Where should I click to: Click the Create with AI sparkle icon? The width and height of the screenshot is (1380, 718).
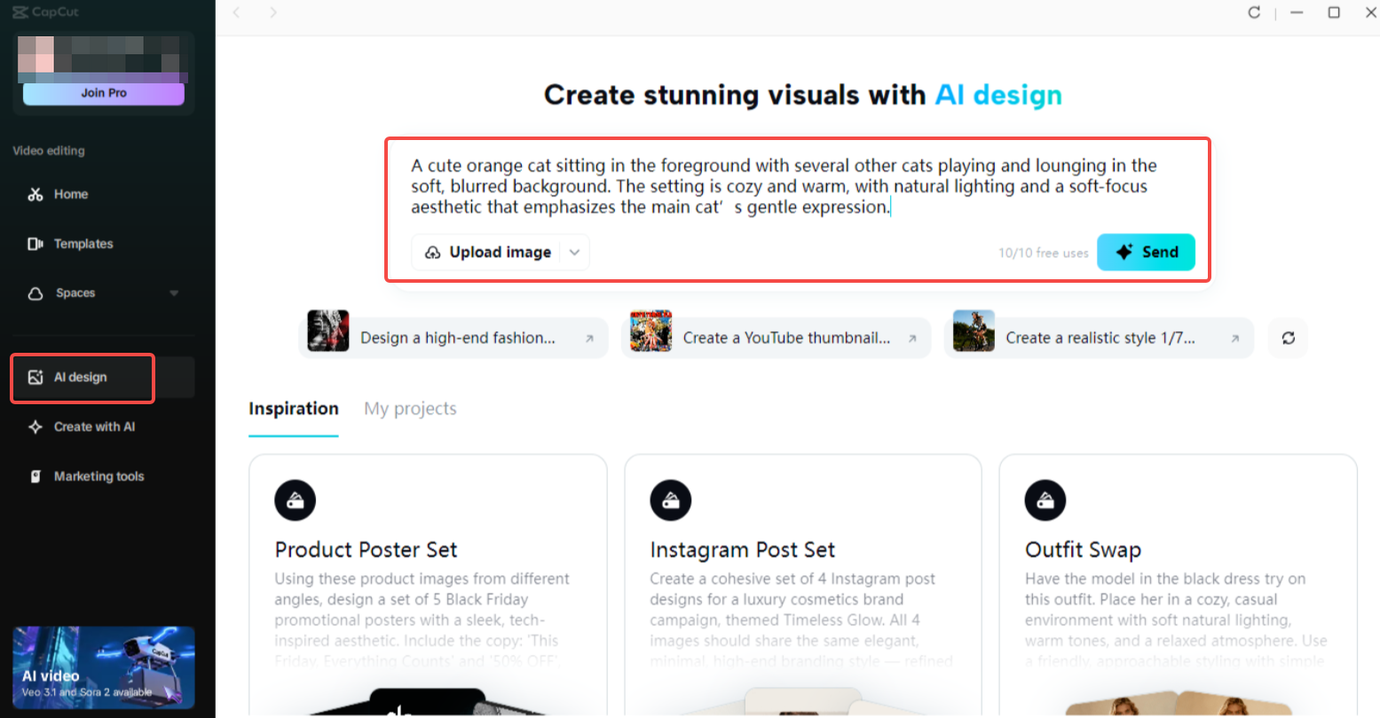[x=35, y=427]
